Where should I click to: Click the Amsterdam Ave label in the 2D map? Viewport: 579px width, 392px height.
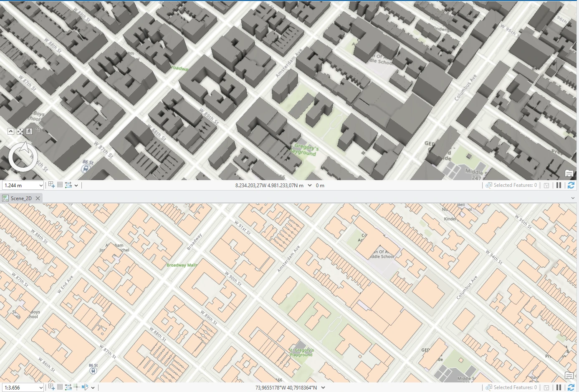[288, 259]
